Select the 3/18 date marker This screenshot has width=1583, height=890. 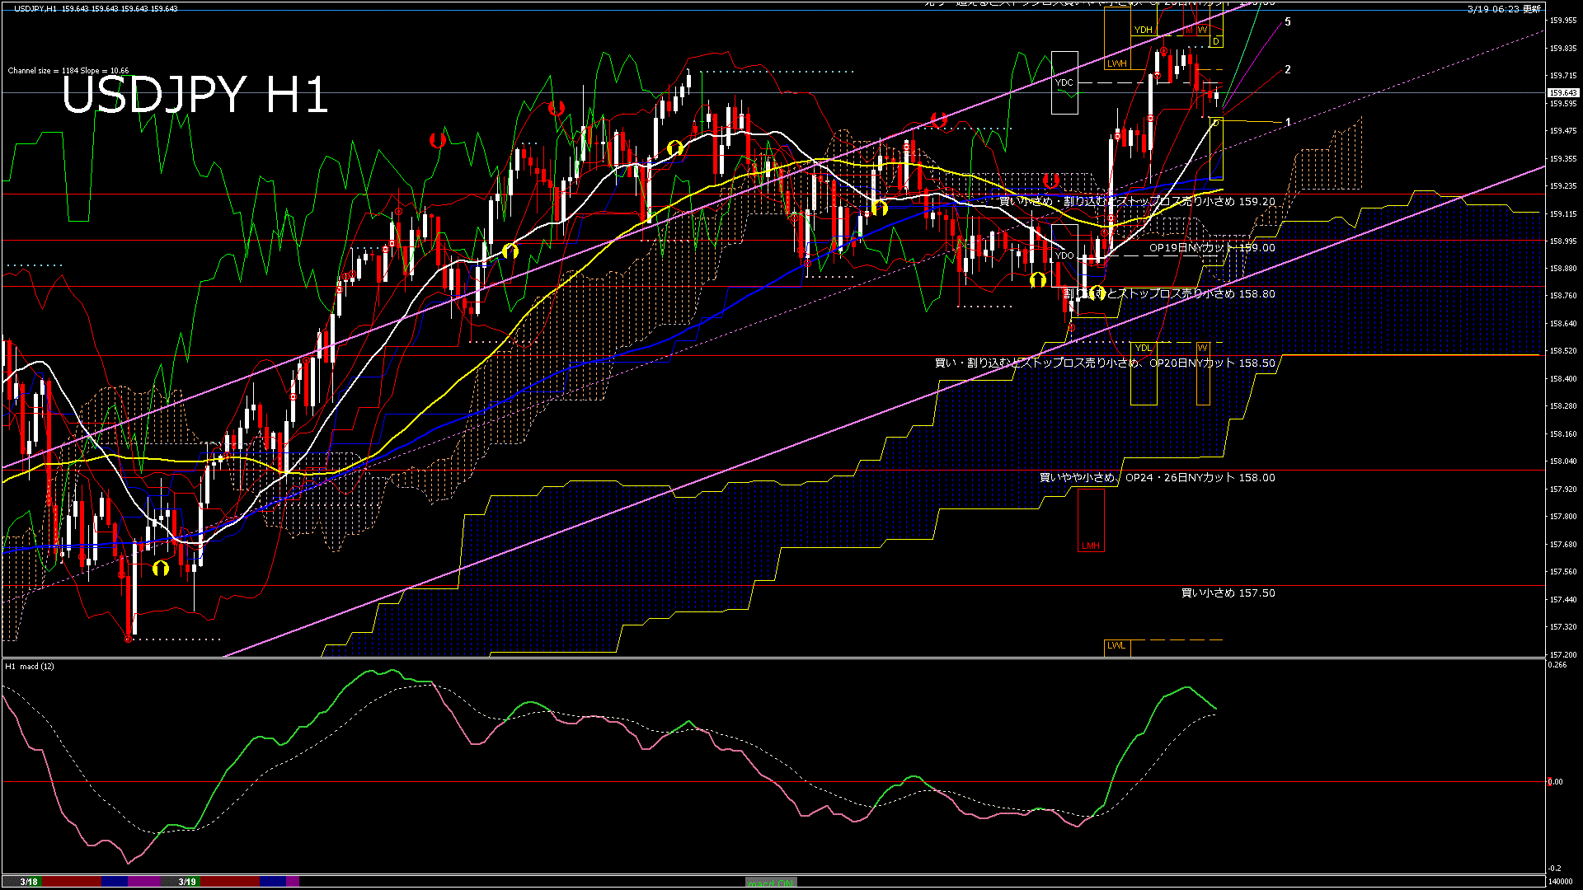29,882
